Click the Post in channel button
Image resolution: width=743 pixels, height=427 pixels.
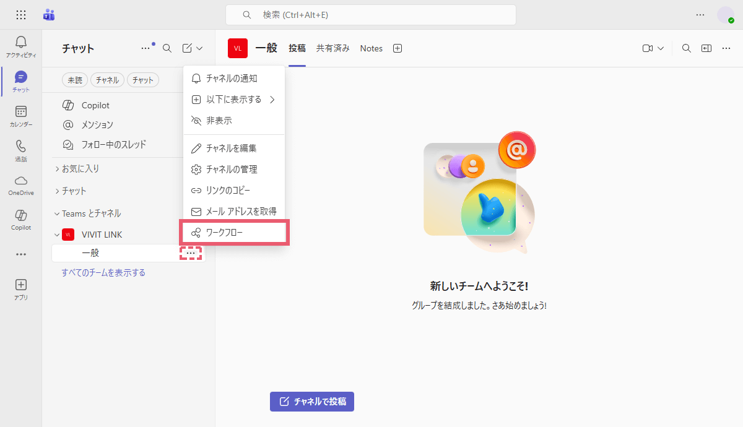[x=312, y=402]
